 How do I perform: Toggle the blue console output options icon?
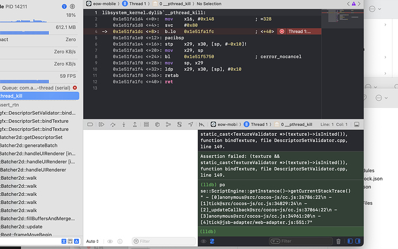(x=212, y=241)
